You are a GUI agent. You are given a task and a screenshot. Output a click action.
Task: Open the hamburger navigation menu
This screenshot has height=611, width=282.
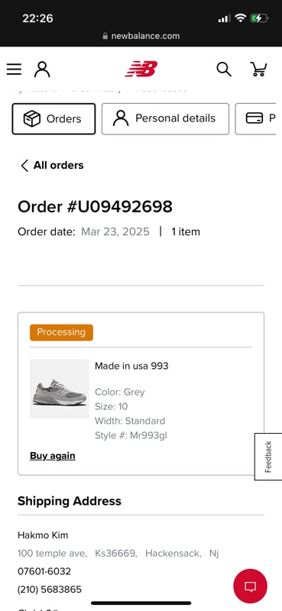(14, 70)
